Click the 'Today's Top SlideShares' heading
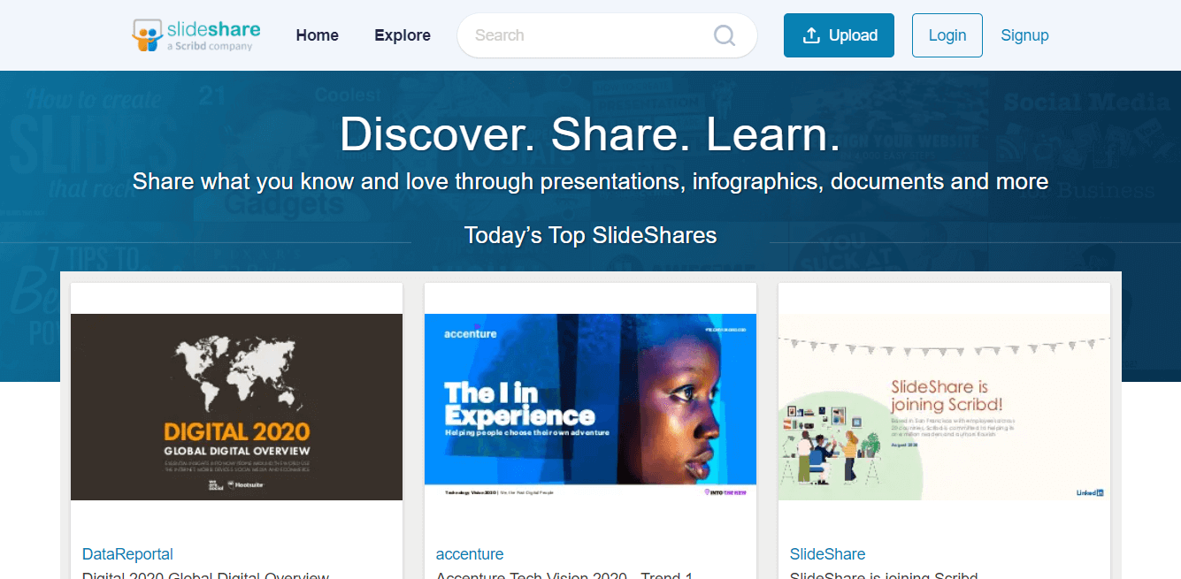Image resolution: width=1181 pixels, height=579 pixels. point(590,235)
